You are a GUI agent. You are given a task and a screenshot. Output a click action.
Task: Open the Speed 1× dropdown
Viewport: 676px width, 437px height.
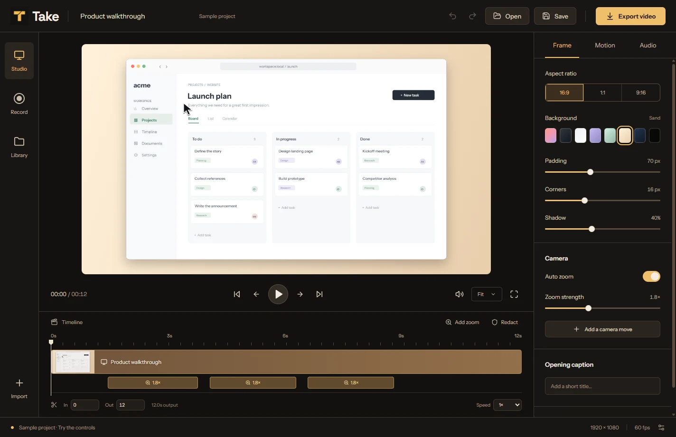click(x=507, y=405)
